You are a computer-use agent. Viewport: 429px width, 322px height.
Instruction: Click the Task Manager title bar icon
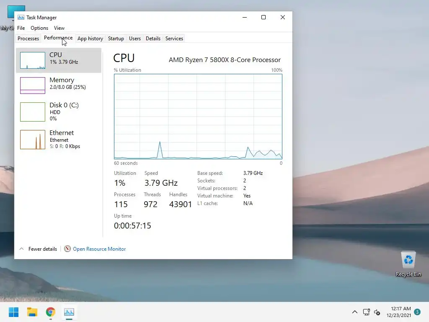(x=21, y=17)
